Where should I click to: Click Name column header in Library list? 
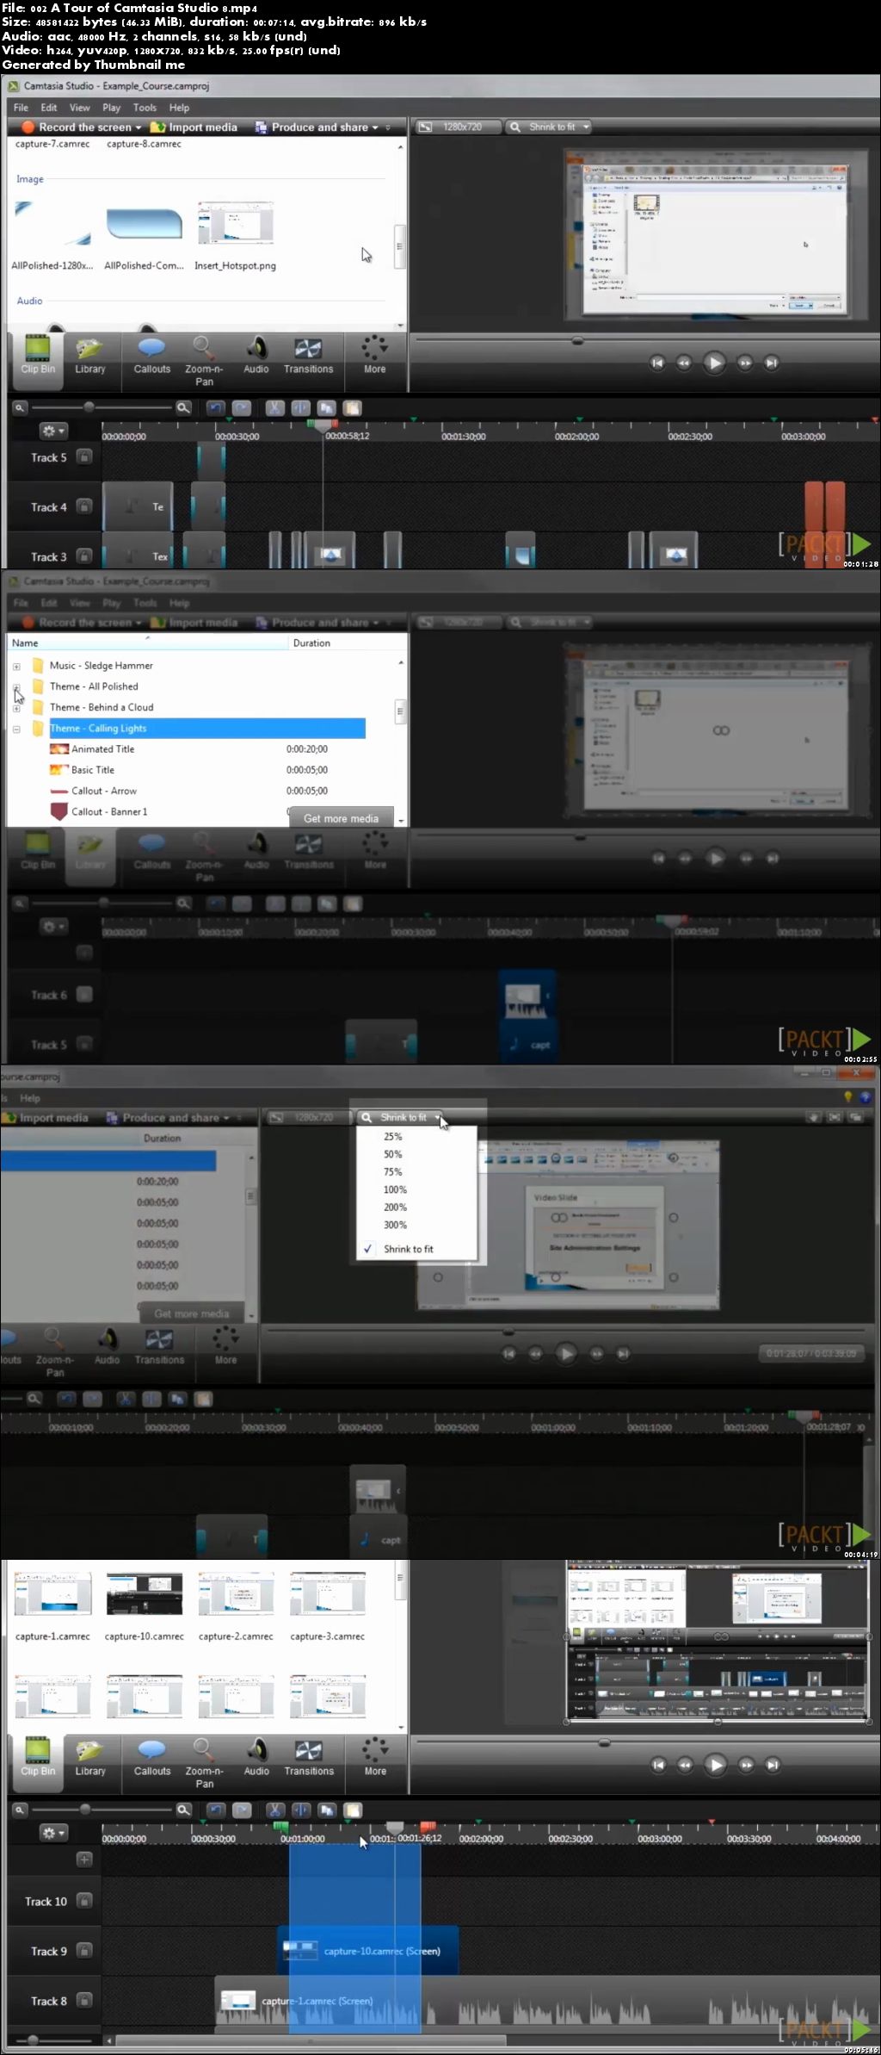(147, 643)
